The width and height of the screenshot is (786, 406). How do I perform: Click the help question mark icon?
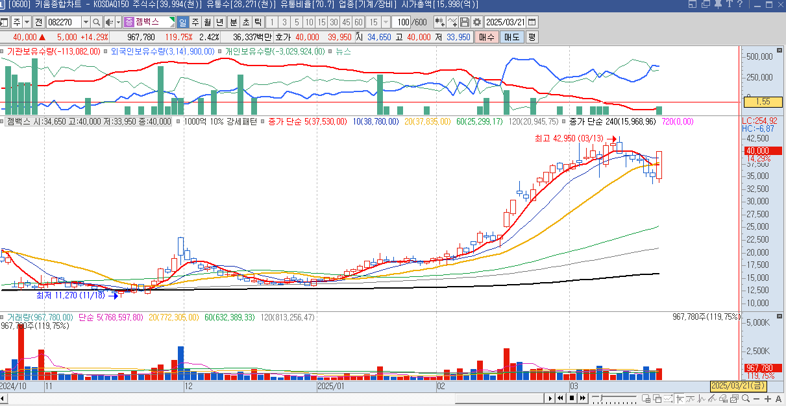pos(741,5)
